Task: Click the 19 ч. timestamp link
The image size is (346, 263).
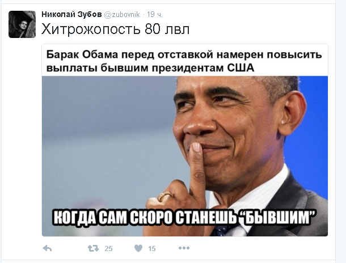Action: [x=155, y=15]
